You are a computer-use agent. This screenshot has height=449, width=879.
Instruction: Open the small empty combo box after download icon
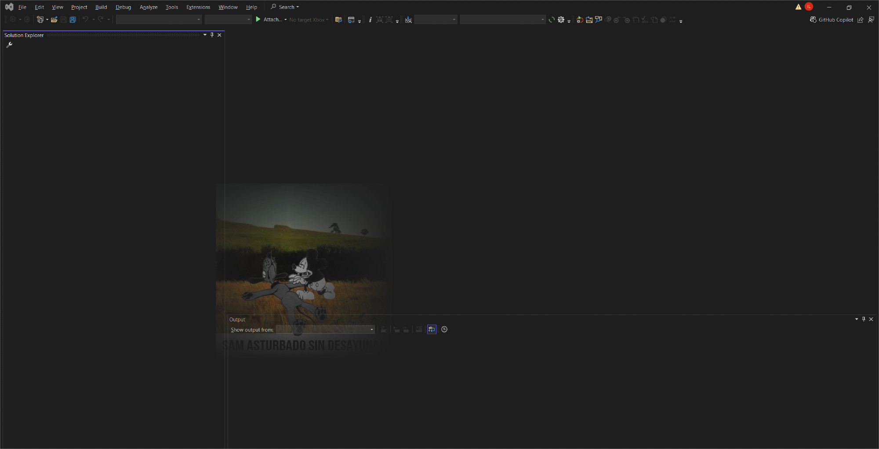tap(436, 19)
